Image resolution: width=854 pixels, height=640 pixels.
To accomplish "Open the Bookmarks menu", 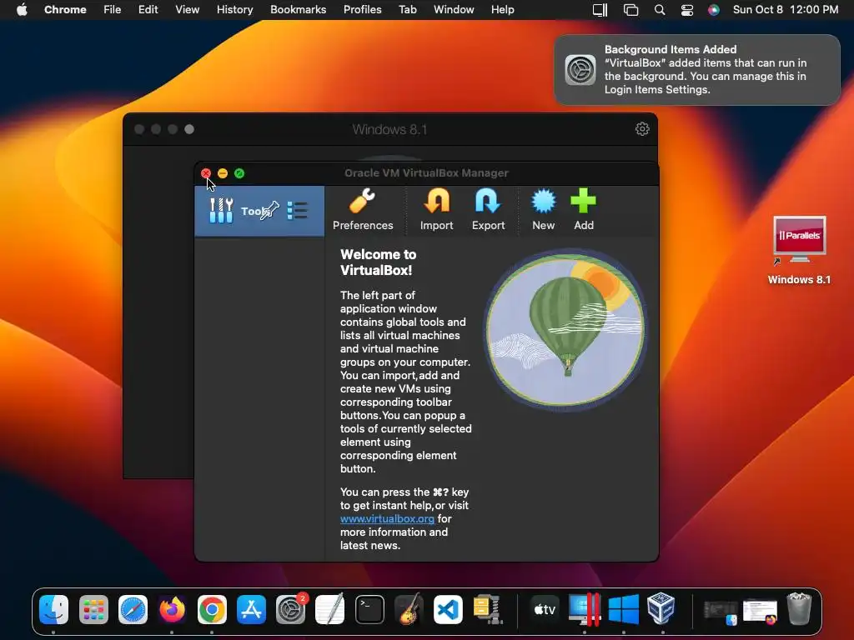I will [298, 10].
